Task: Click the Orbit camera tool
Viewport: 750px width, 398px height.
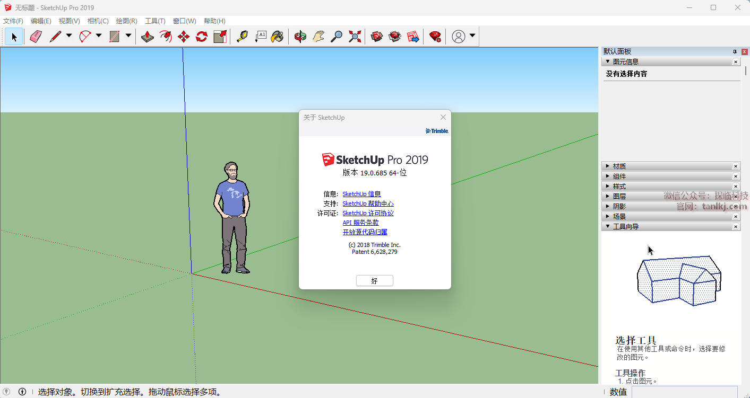Action: click(300, 37)
